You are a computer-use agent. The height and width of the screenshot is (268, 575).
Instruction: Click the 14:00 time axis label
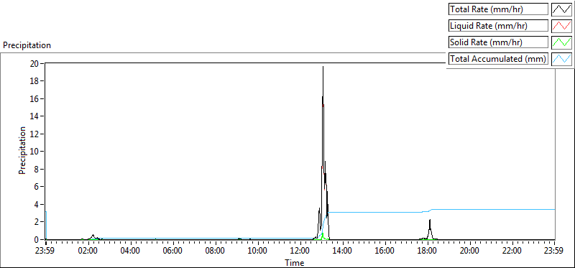point(342,251)
